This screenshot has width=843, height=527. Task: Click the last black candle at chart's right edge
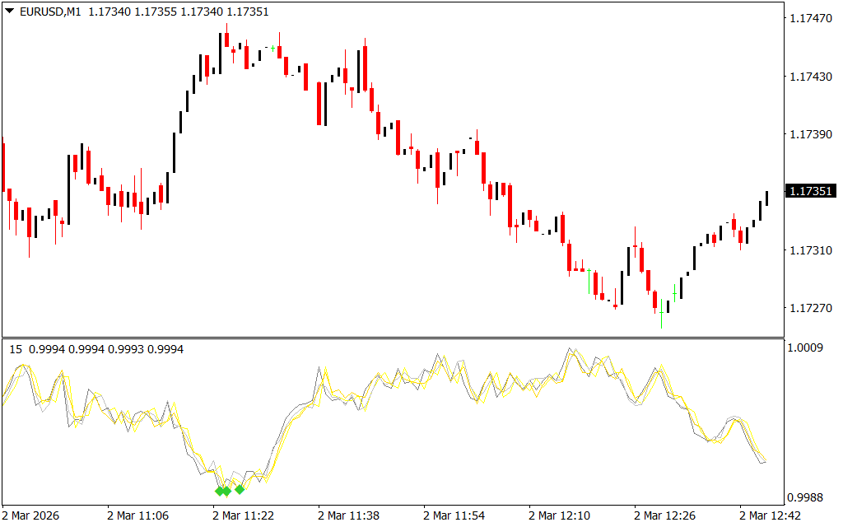(766, 198)
